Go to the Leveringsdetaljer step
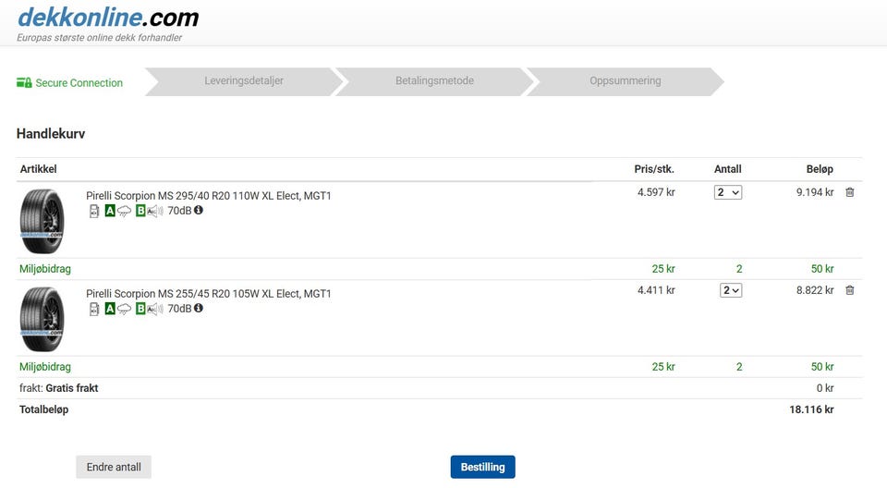This screenshot has height=488, width=887. (244, 81)
